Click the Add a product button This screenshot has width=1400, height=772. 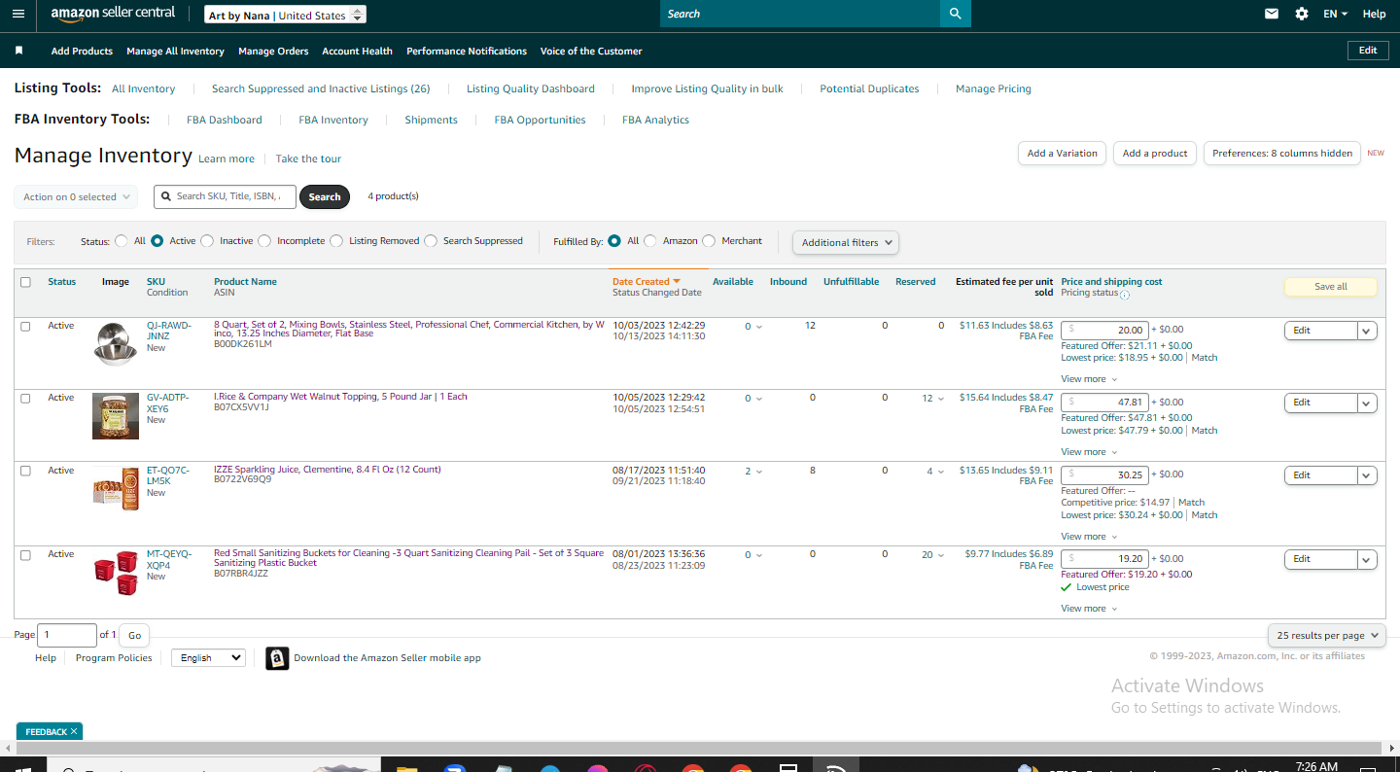tap(1155, 154)
